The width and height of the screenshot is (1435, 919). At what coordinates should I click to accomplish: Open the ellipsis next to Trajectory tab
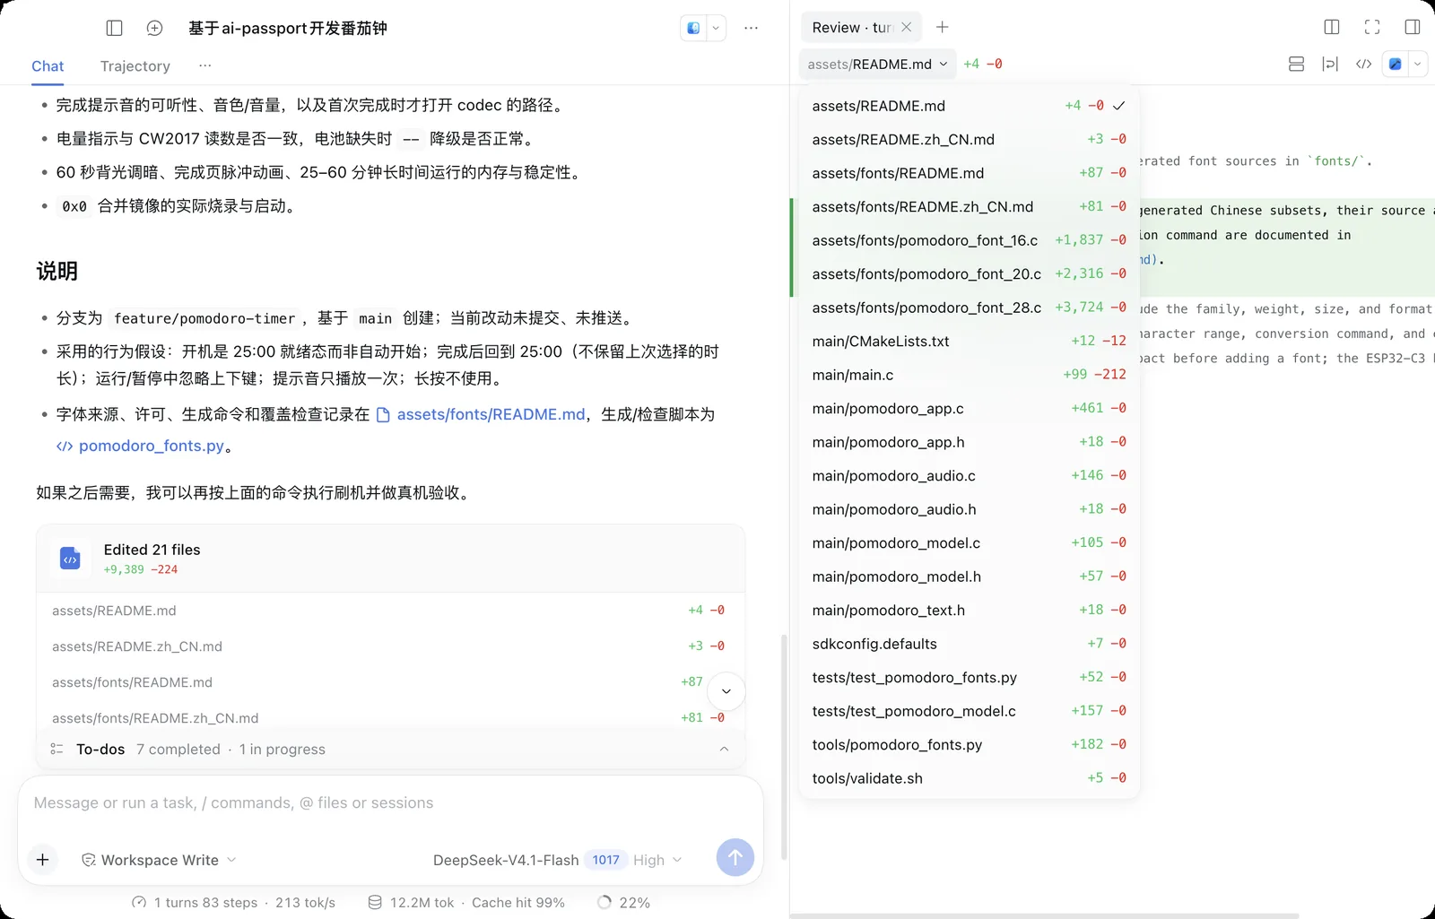click(205, 65)
